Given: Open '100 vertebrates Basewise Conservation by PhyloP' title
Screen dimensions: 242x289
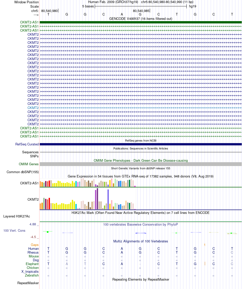Looking at the screenshot, I should (x=141, y=225).
